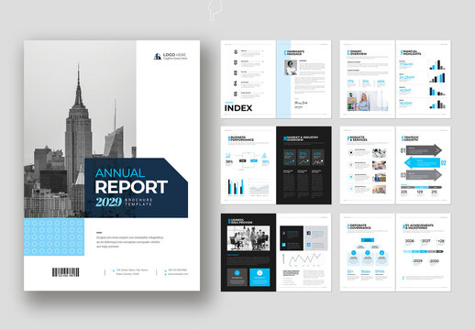
Task: Select the "LOGO HERE" text on cover
Action: [174, 55]
